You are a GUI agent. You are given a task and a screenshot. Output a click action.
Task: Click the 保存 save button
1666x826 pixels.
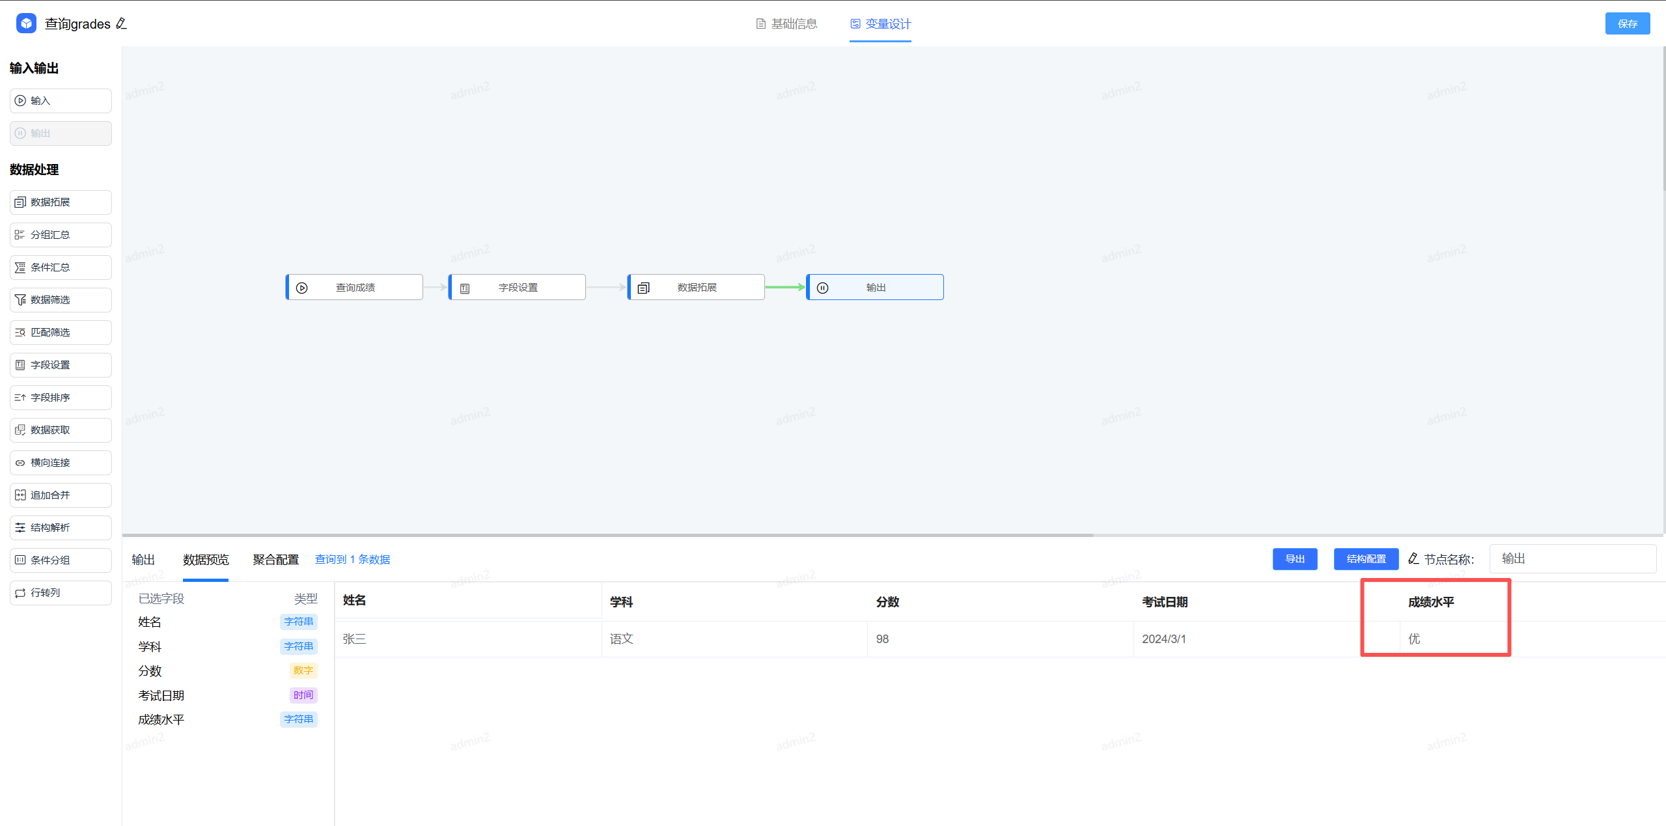(1627, 24)
